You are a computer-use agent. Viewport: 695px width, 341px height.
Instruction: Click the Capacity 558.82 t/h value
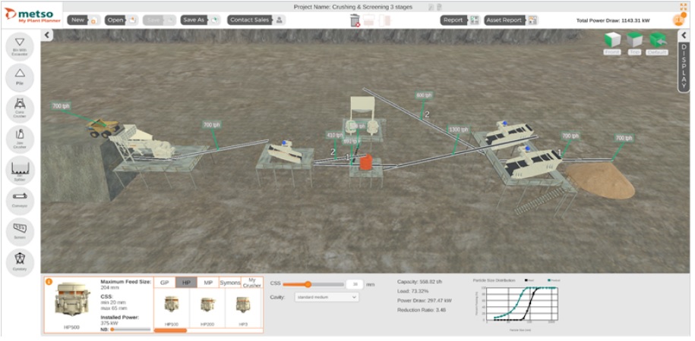(419, 281)
